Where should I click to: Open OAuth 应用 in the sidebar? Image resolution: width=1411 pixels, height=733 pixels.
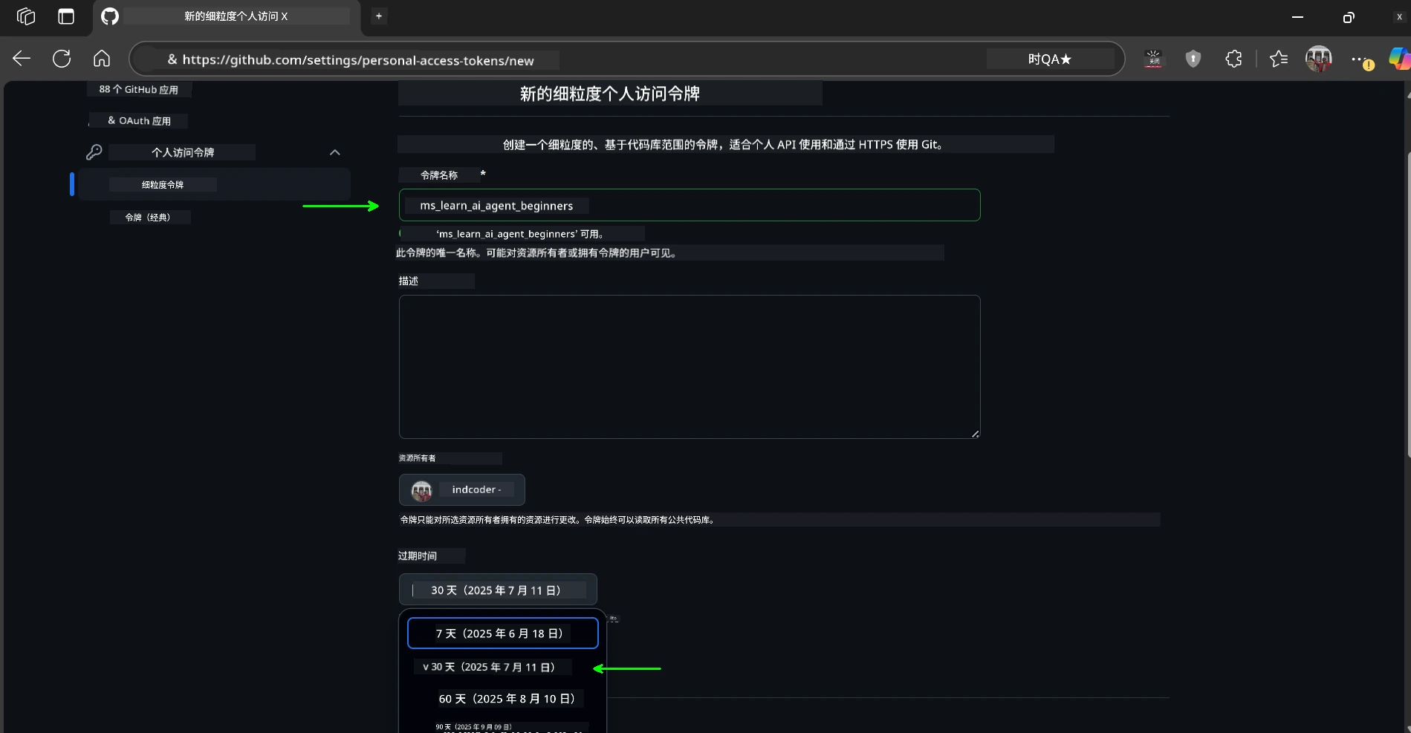tap(139, 121)
